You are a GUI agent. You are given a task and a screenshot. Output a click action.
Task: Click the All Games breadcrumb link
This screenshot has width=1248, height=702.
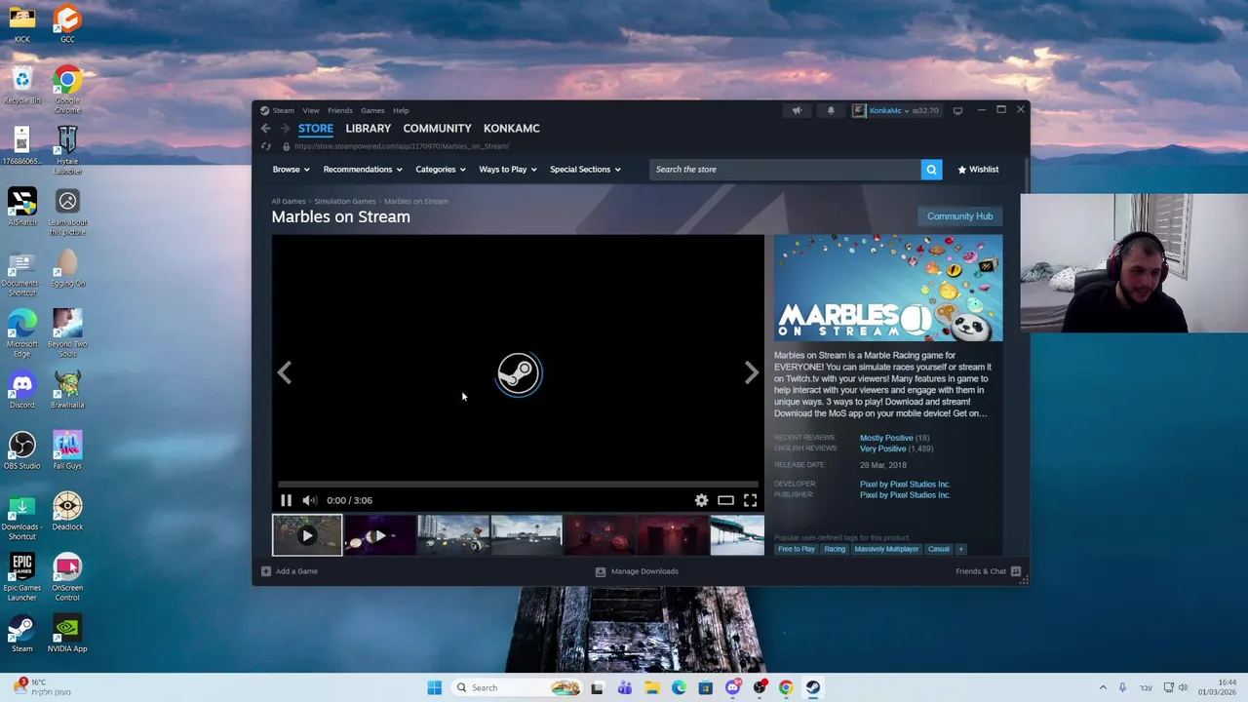(x=288, y=201)
